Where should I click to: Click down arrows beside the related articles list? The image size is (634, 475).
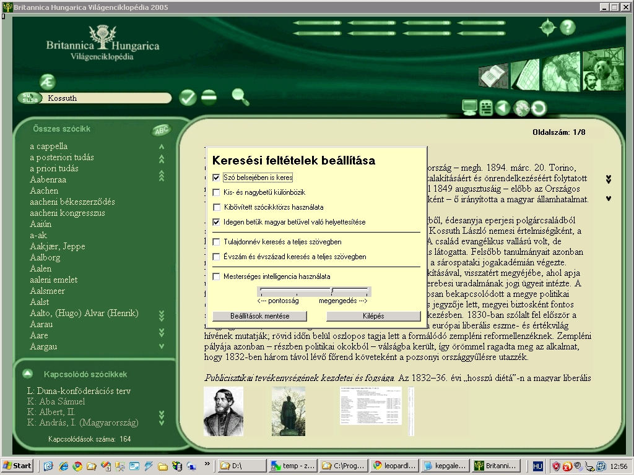162,419
